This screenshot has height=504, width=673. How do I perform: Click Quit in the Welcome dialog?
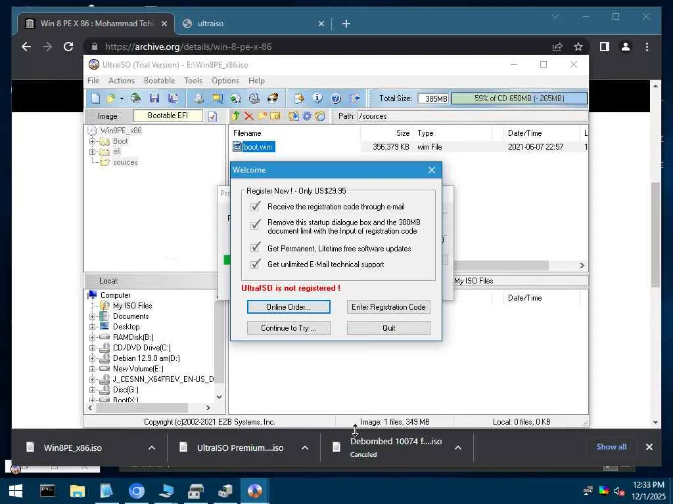388,328
